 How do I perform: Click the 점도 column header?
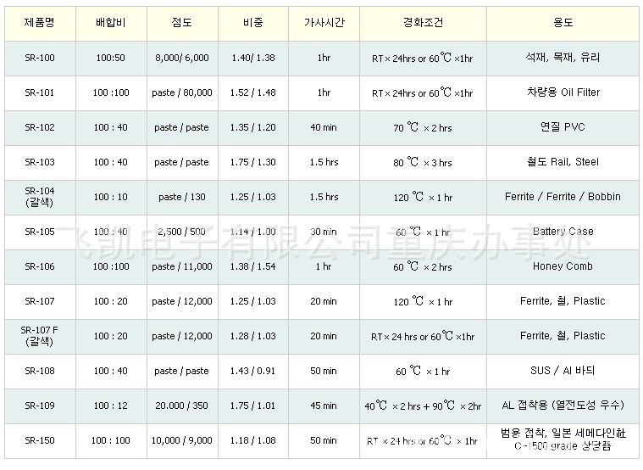tap(182, 23)
